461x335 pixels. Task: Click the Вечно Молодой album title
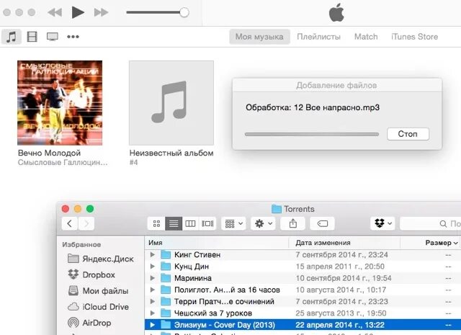tap(49, 153)
